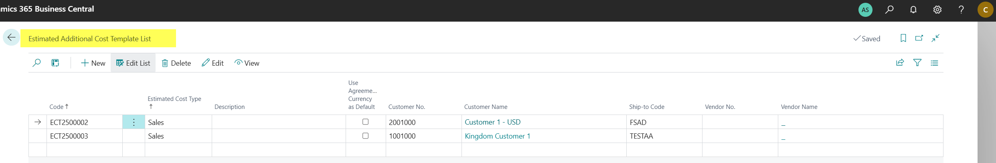Toggle the filter pane funnel icon
This screenshot has height=163, width=996.
917,62
